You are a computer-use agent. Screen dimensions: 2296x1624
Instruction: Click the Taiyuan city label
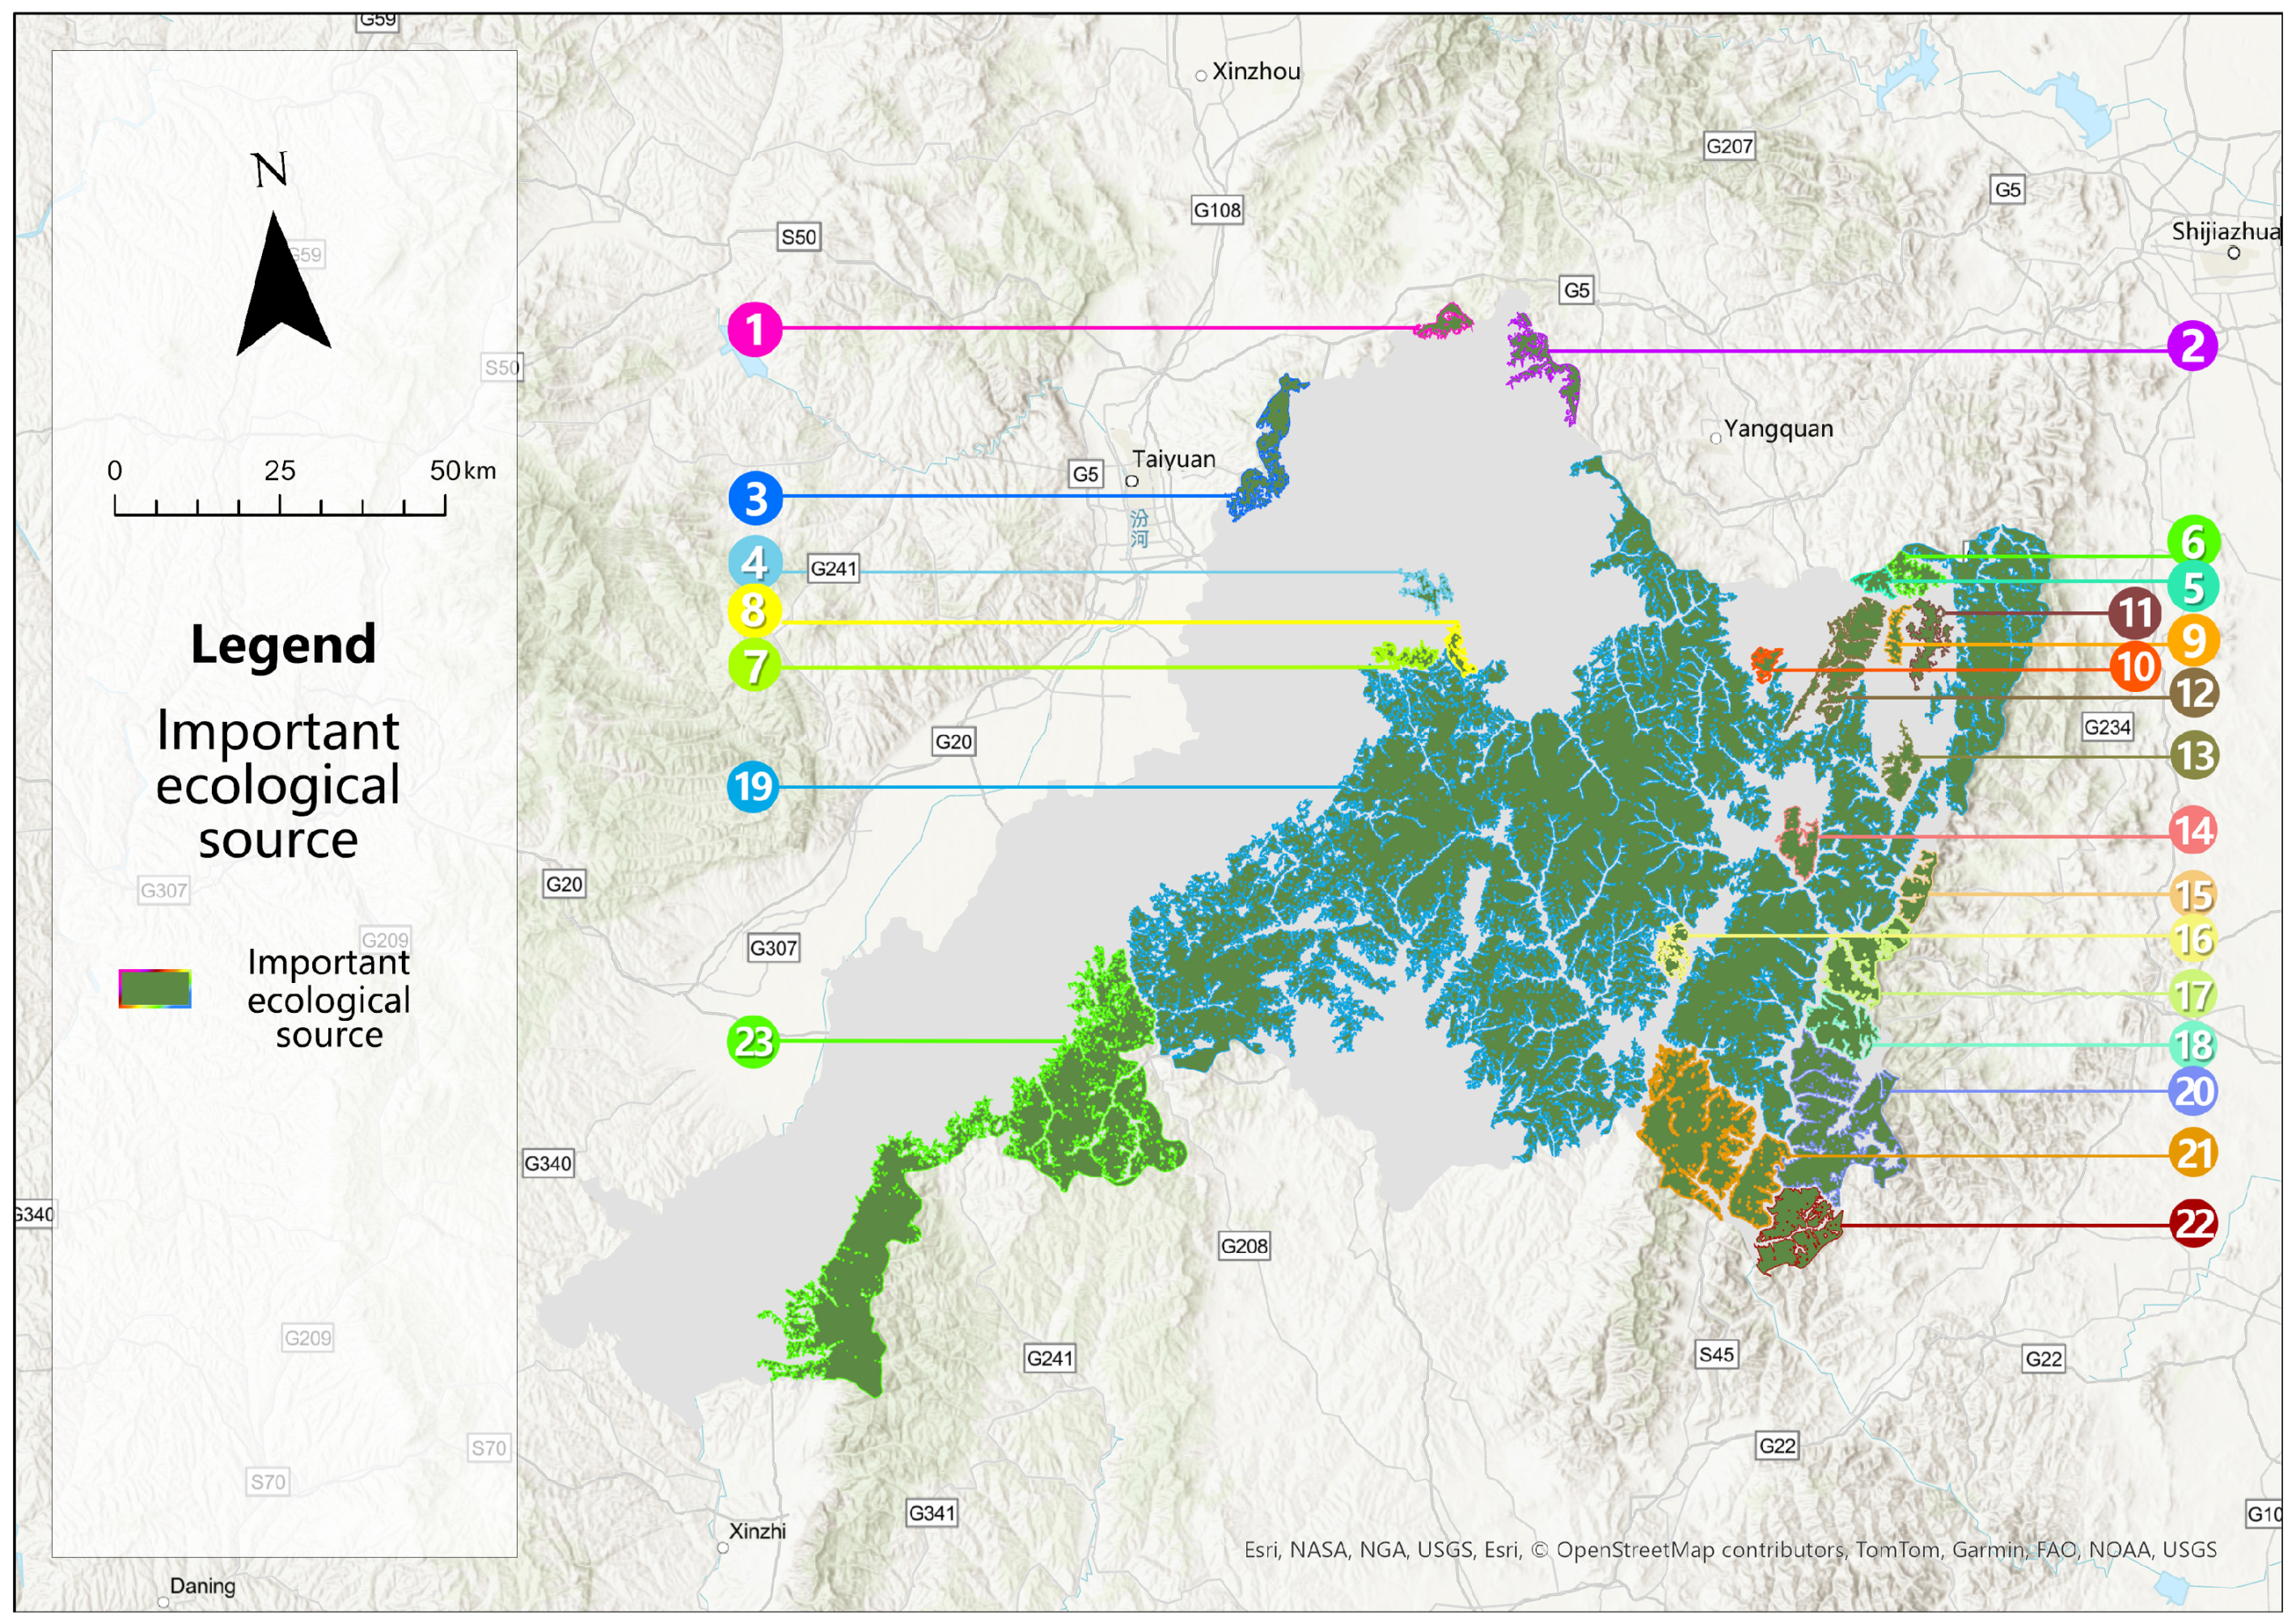(1173, 460)
